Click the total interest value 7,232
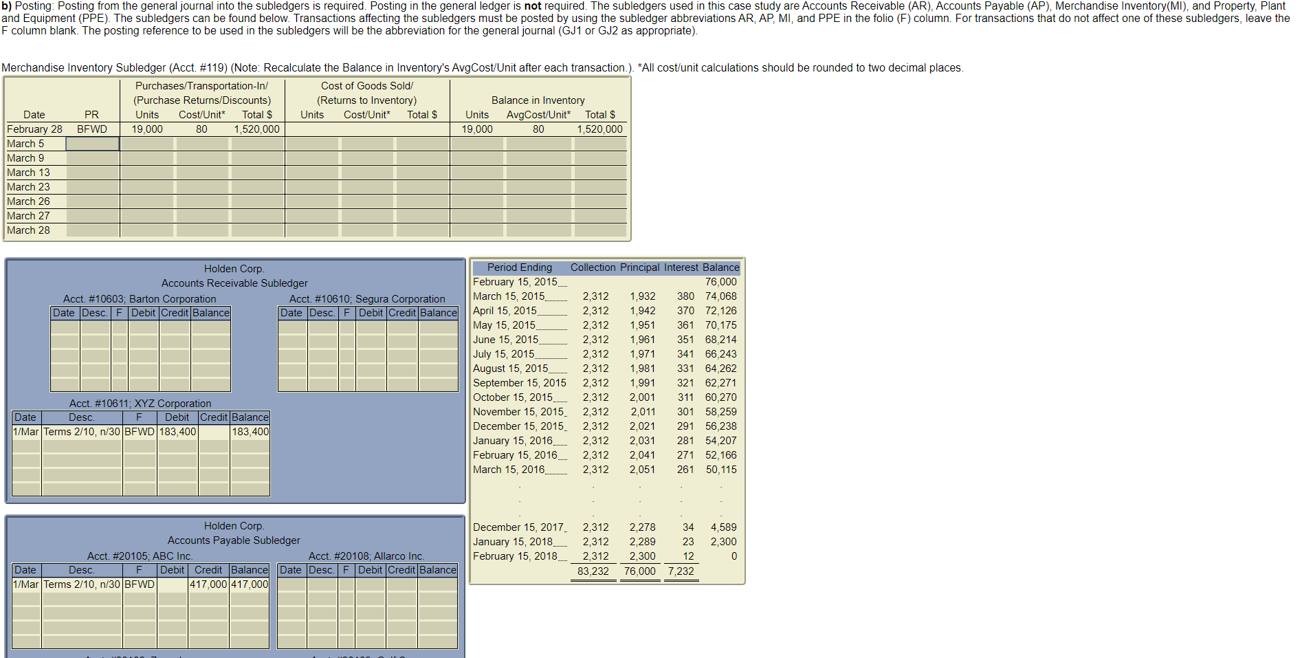Screen dimensions: 1300x658 (x=681, y=571)
